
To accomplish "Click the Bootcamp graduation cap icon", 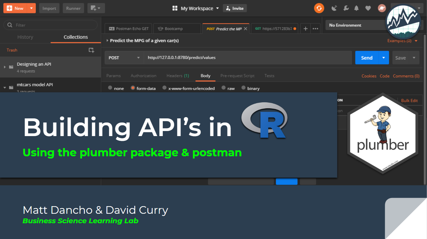I will [160, 28].
